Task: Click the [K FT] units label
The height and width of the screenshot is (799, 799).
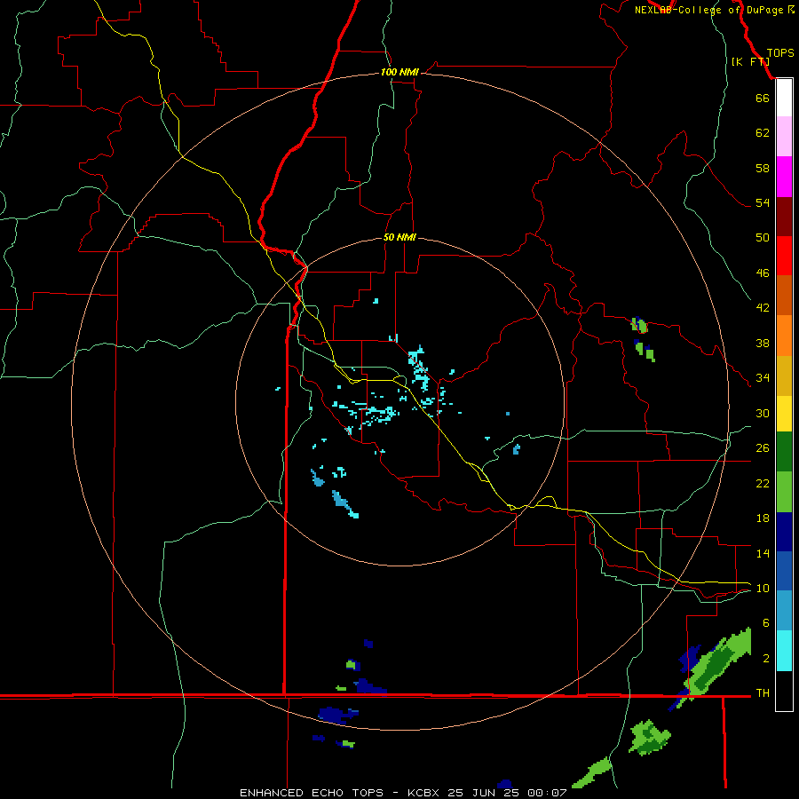Action: click(x=750, y=61)
